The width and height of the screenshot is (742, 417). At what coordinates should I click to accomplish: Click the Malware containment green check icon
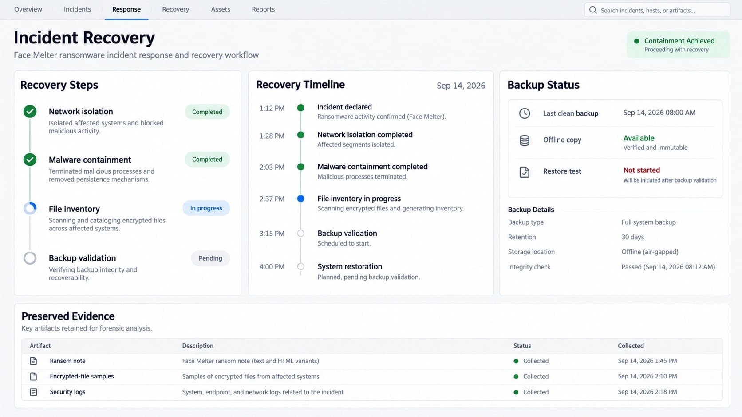pyautogui.click(x=30, y=159)
